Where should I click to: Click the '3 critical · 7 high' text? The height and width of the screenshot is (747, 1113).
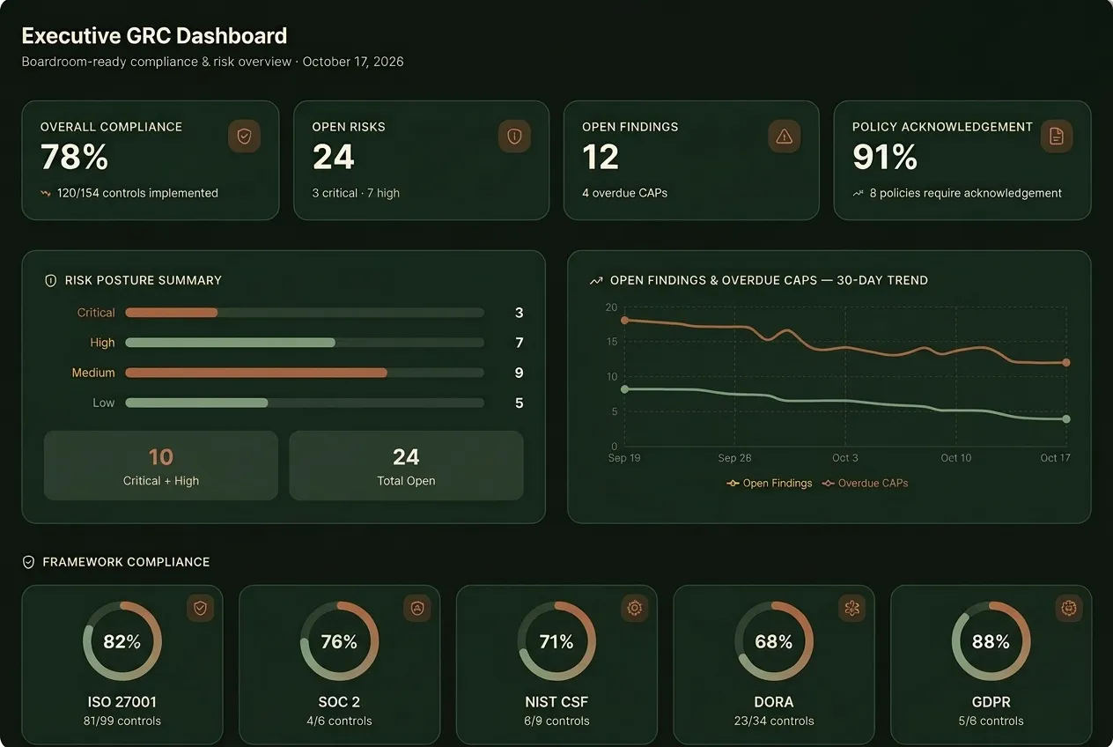pyautogui.click(x=356, y=193)
